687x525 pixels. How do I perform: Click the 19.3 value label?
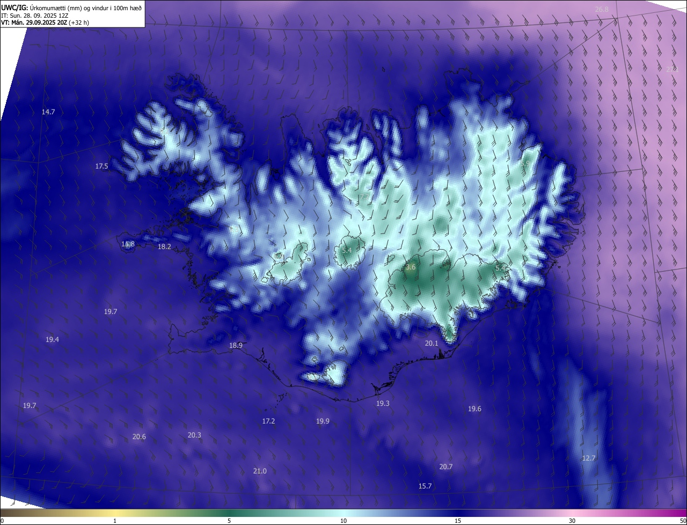383,404
